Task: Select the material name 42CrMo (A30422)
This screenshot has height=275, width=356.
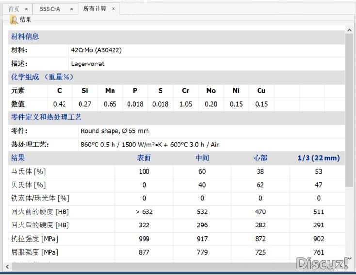Action: coord(96,50)
